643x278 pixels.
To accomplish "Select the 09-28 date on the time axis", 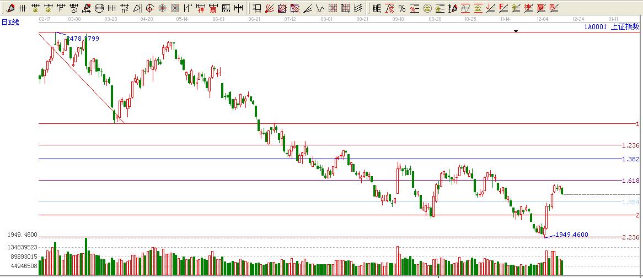I will [435, 18].
